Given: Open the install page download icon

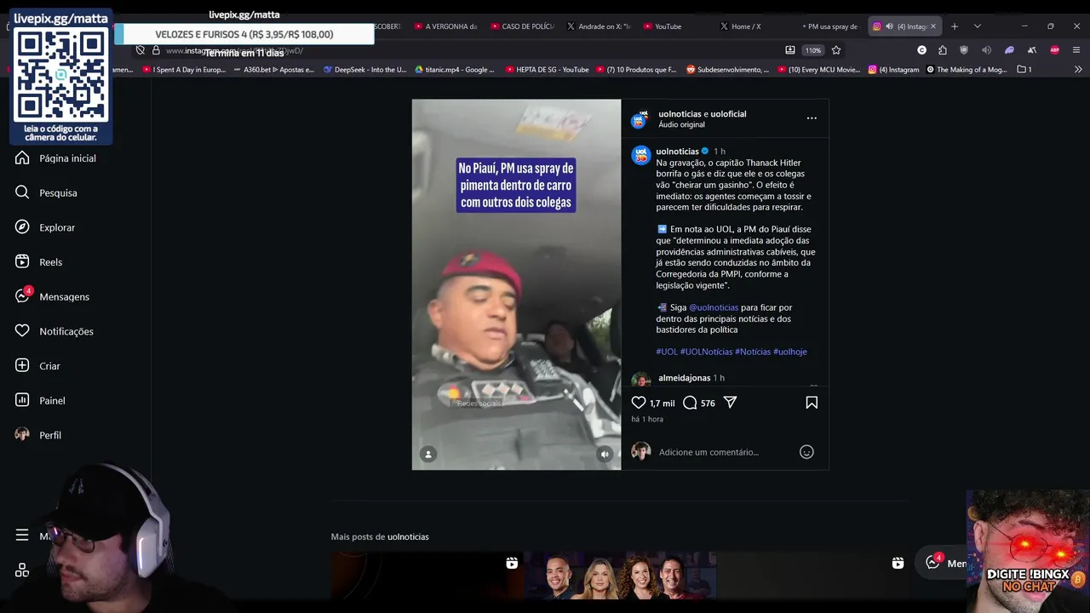Looking at the screenshot, I should tap(790, 50).
